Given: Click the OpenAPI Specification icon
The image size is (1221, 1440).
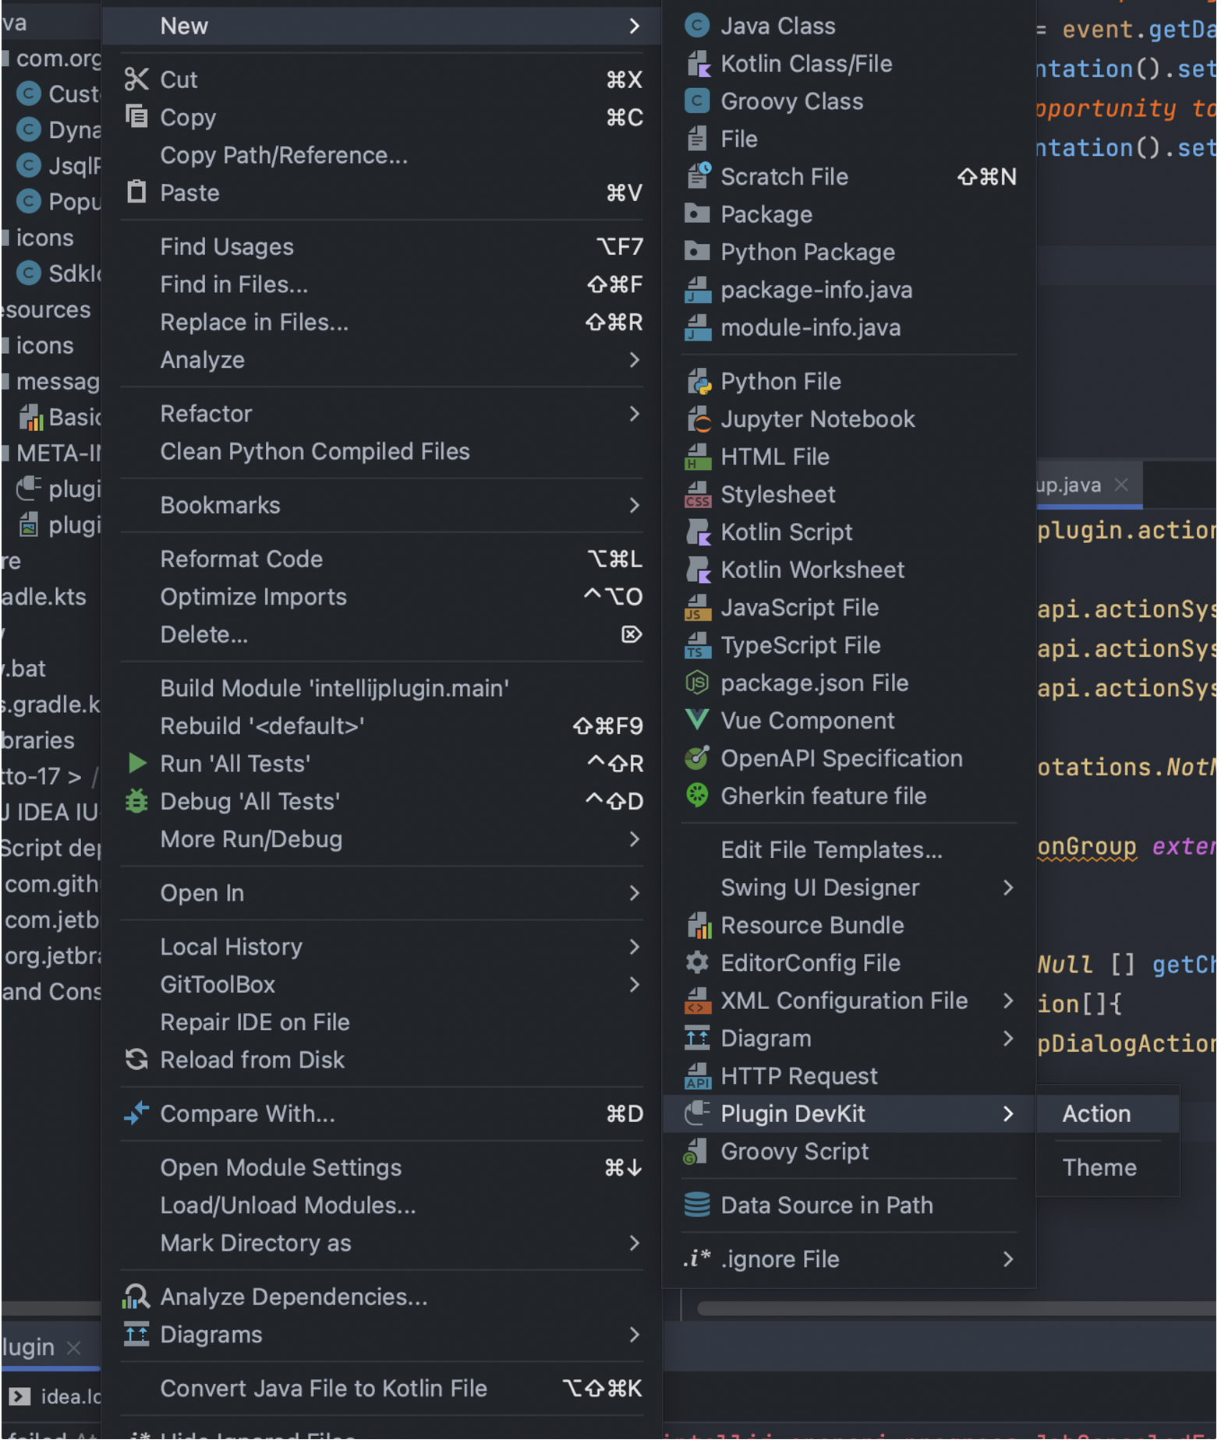Looking at the screenshot, I should [x=699, y=758].
